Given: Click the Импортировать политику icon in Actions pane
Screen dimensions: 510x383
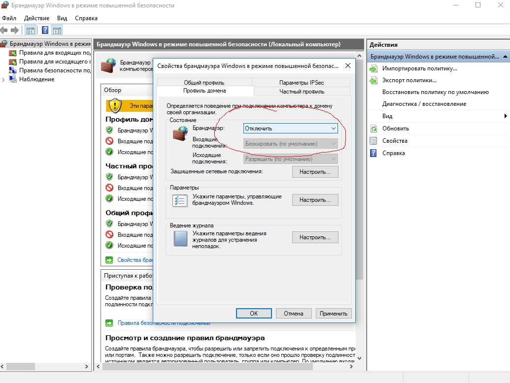Looking at the screenshot, I should [374, 68].
